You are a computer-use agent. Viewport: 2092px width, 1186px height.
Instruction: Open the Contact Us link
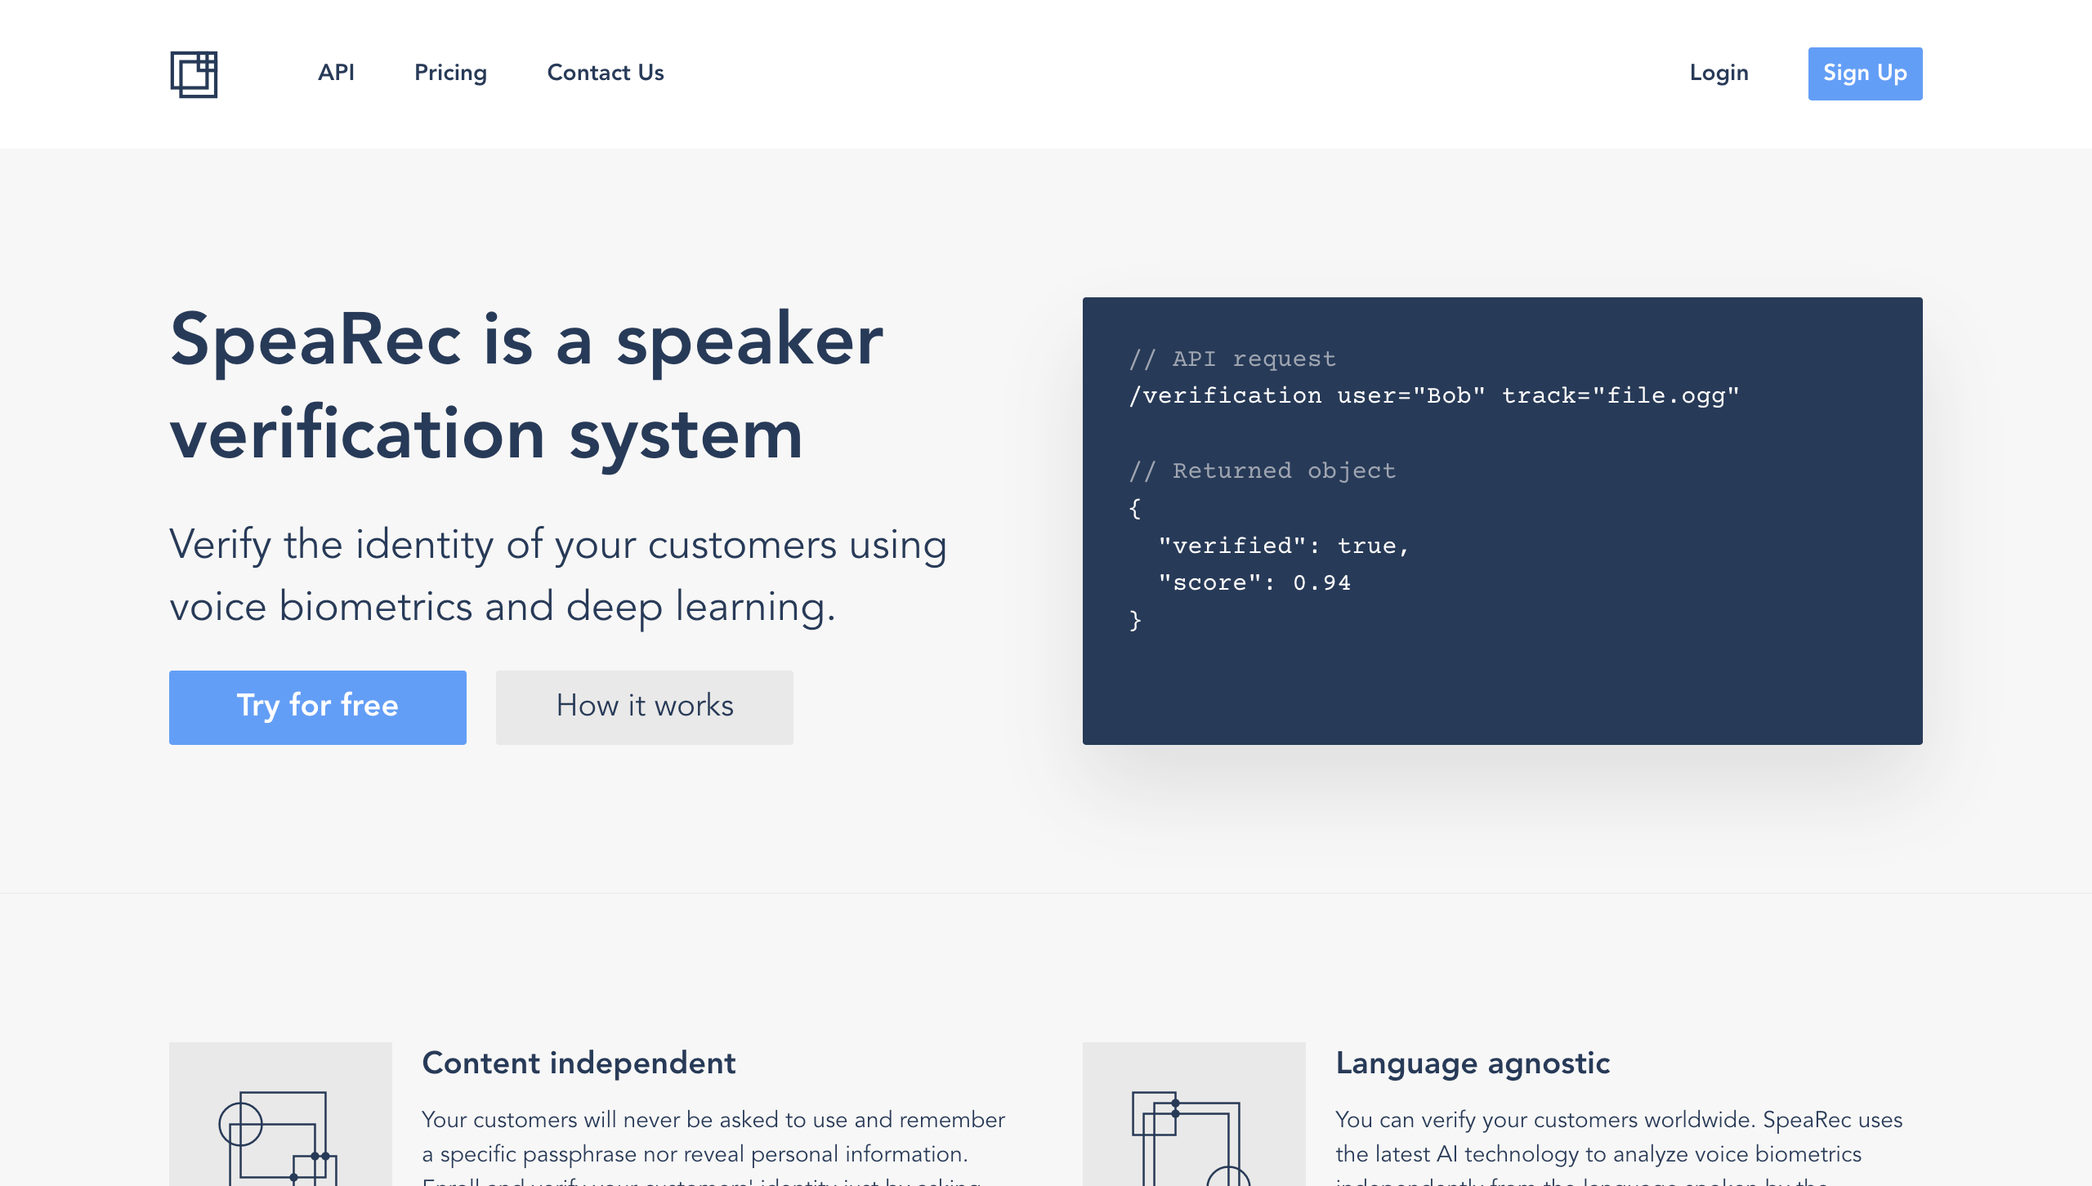[606, 73]
